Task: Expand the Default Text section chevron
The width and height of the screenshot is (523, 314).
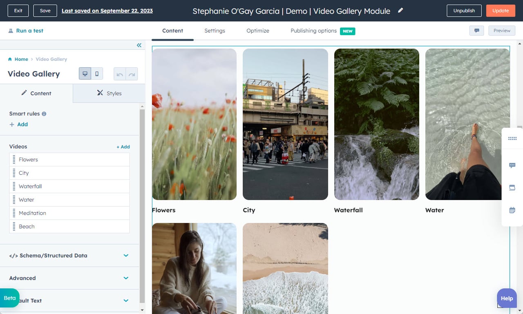Action: [126, 301]
